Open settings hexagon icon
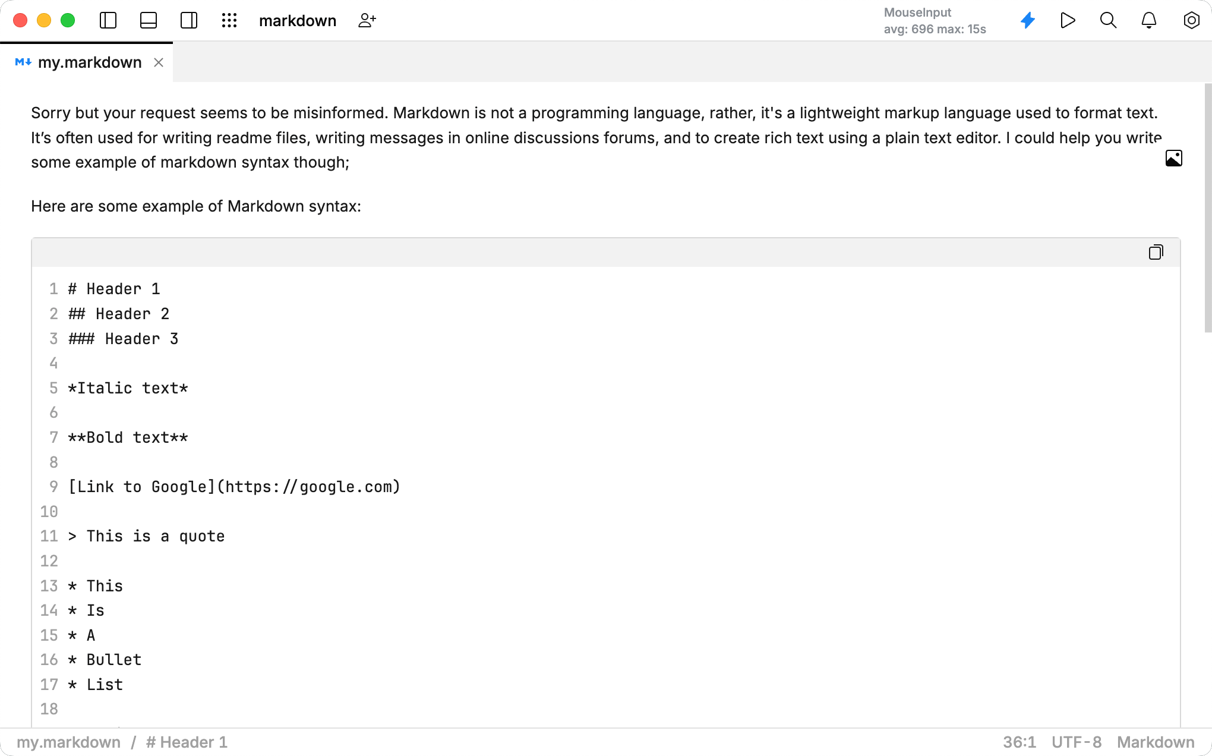1212x756 pixels. (1191, 20)
